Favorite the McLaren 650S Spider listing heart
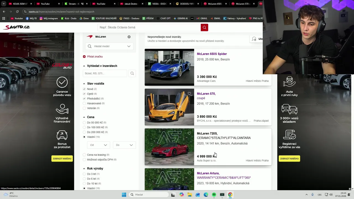 click(x=189, y=54)
